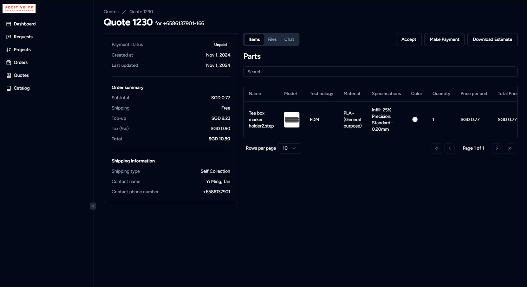Jump to the last page with double-chevron icon

click(x=510, y=148)
